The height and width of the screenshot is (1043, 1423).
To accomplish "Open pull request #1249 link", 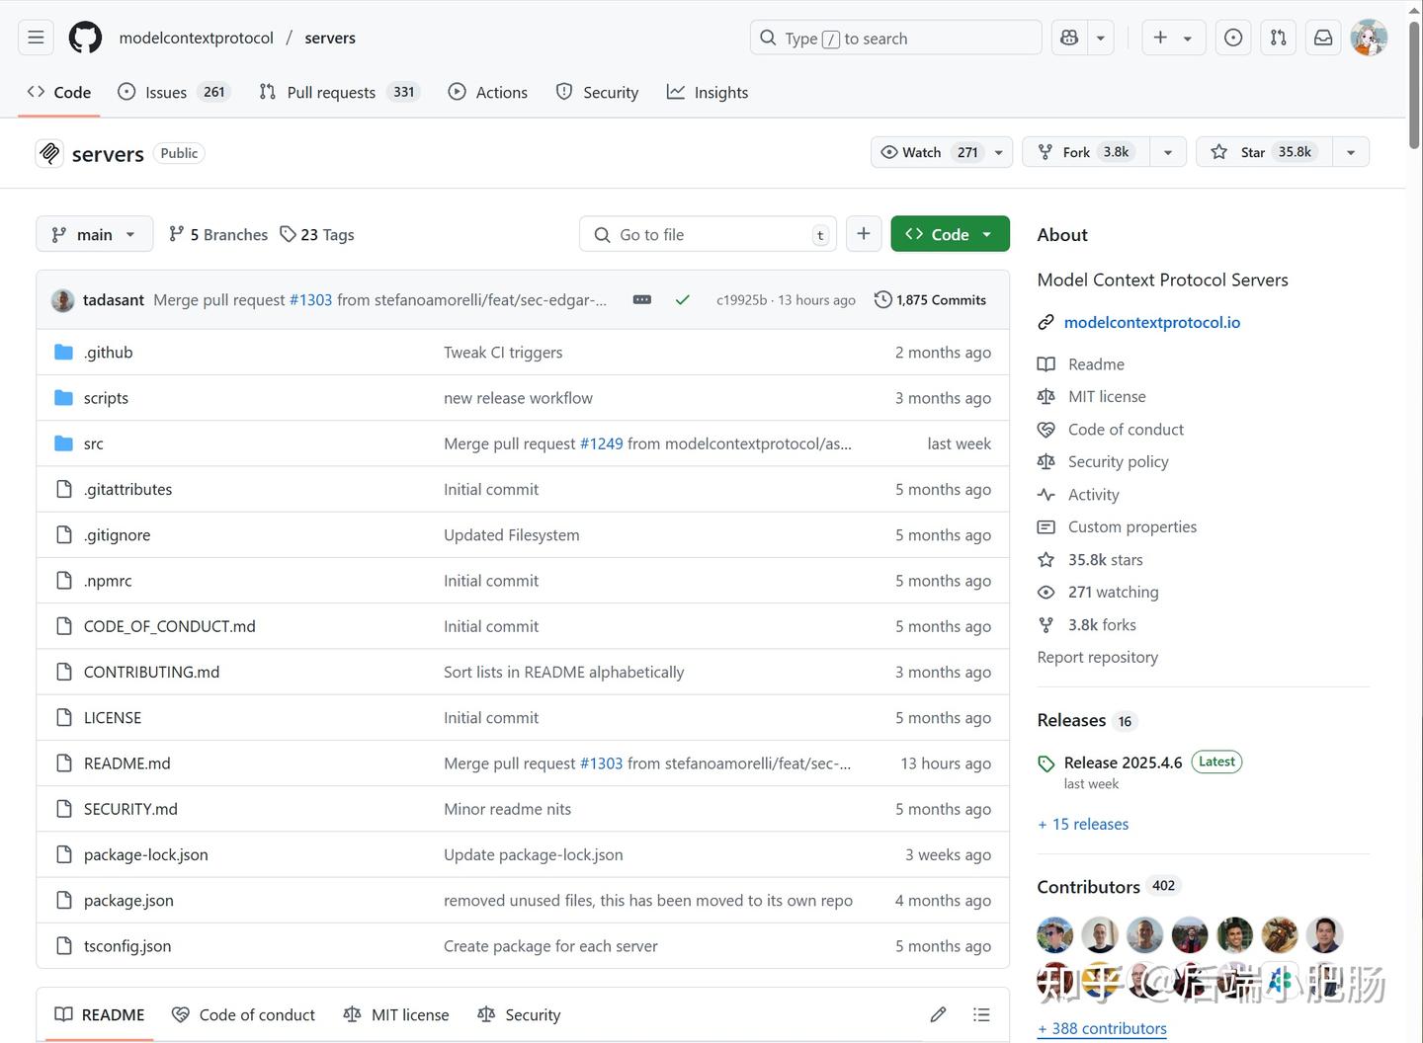I will pyautogui.click(x=602, y=443).
